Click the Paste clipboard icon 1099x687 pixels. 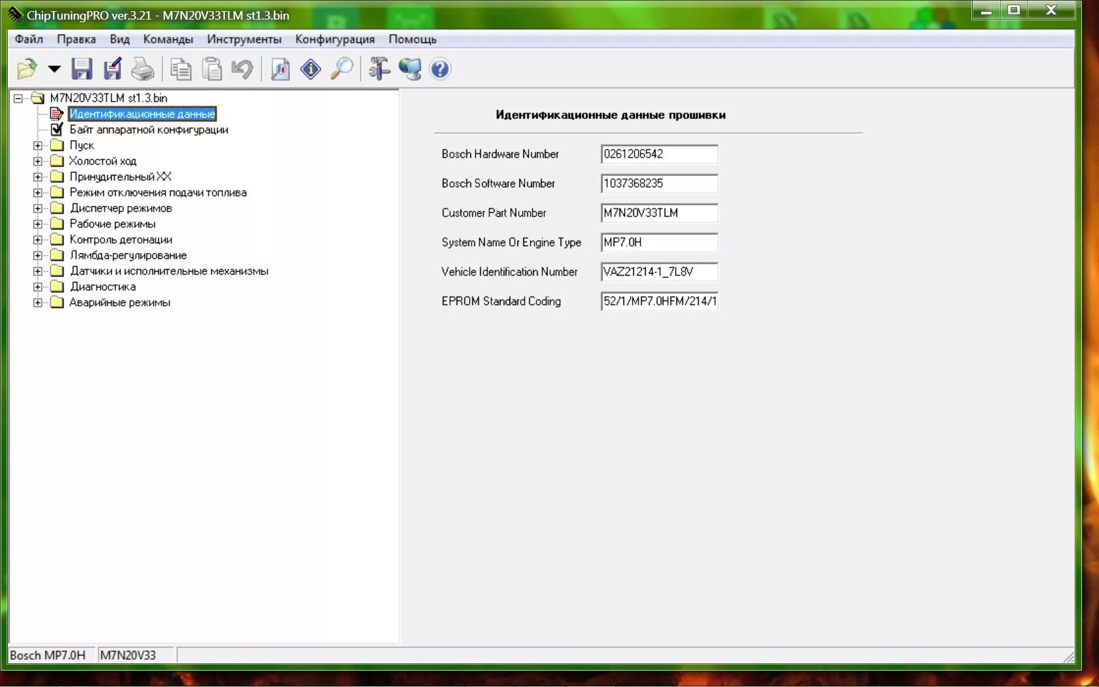pos(212,69)
